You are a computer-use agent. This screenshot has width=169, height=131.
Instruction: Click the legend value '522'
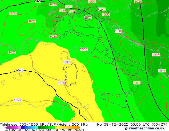click(x=34, y=130)
